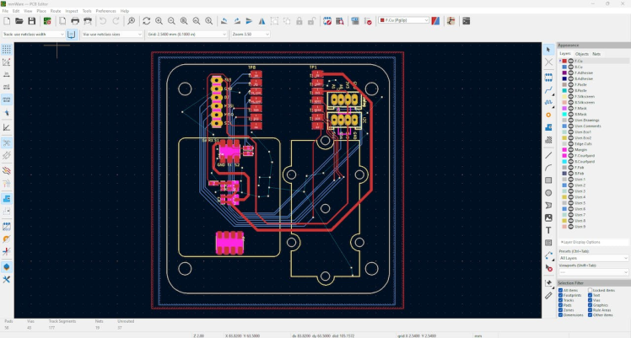Select the Edge.Cuts layer in list
This screenshot has height=338, width=631.
[585, 143]
